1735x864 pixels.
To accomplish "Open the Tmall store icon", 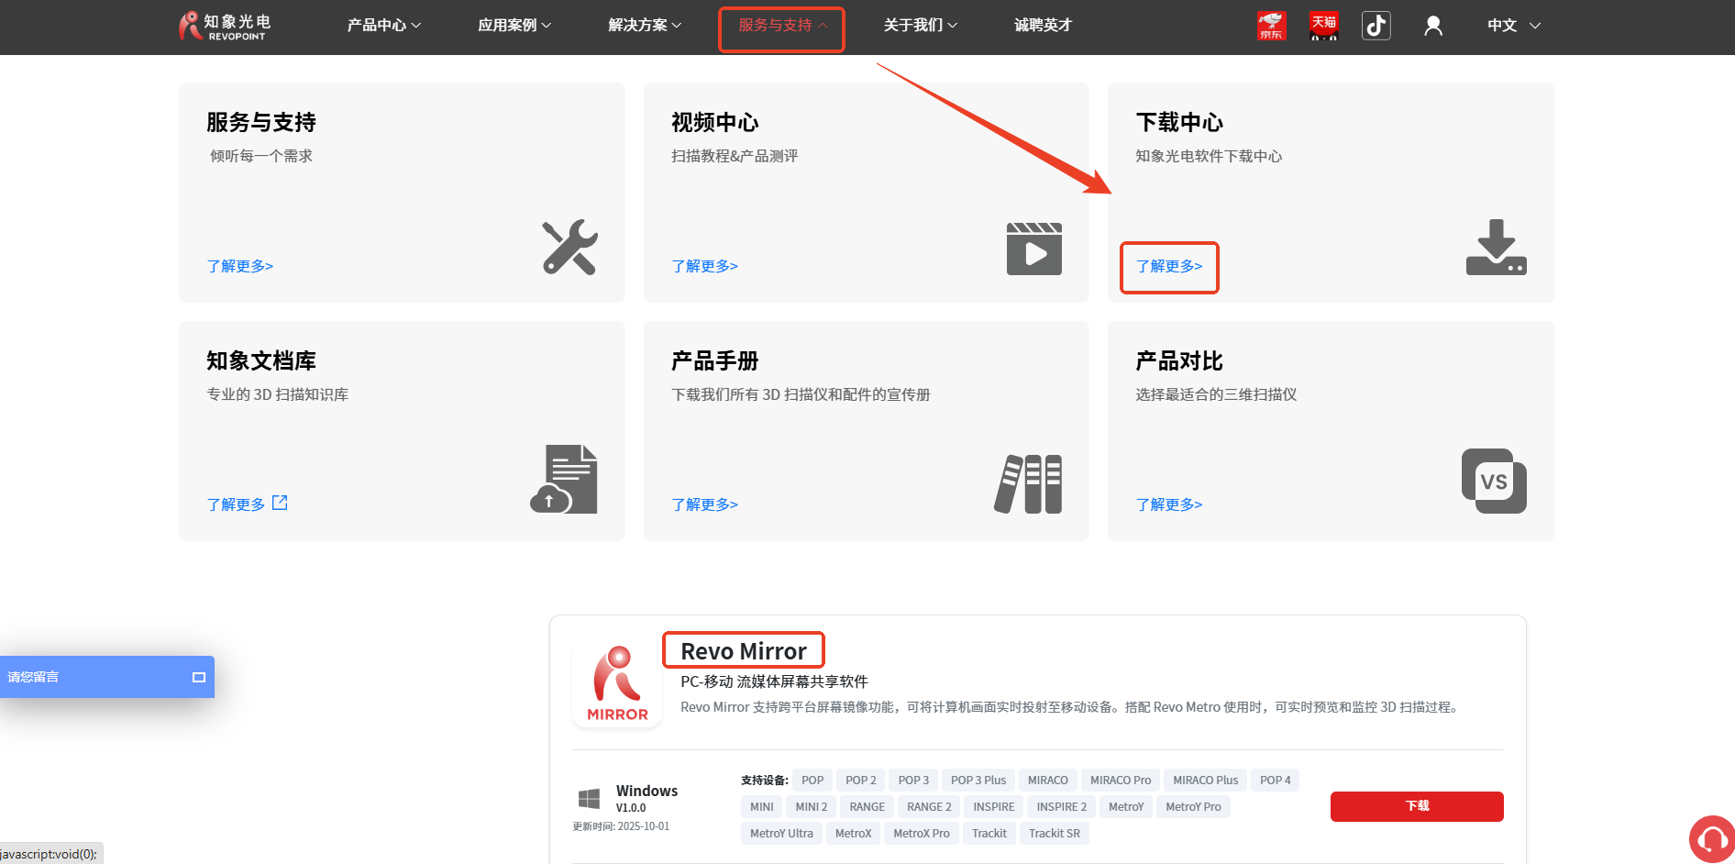I will (1323, 26).
